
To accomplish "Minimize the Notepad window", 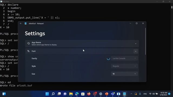I will click(130, 23).
